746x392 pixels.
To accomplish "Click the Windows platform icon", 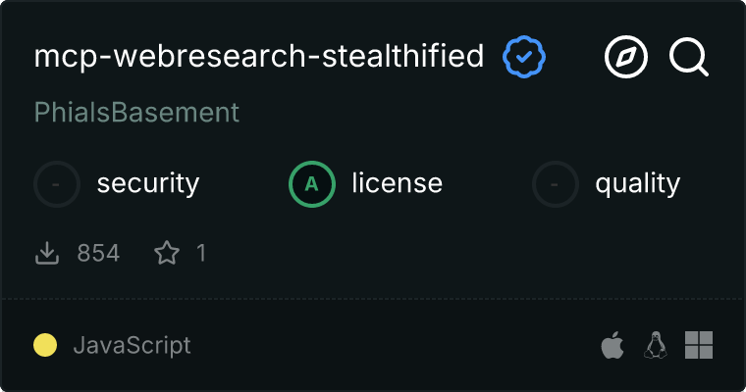I will (x=698, y=345).
